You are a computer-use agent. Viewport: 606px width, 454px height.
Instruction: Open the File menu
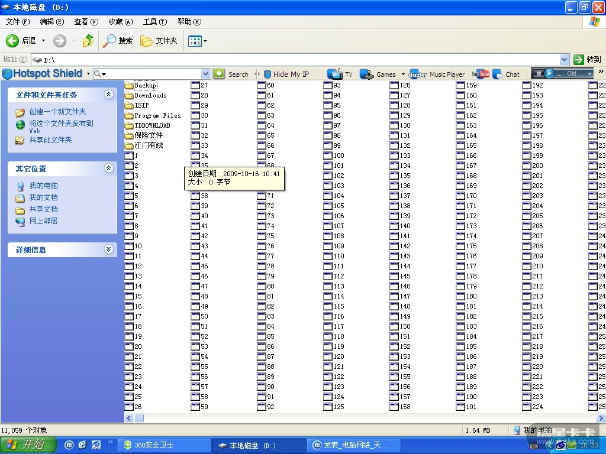click(x=18, y=22)
